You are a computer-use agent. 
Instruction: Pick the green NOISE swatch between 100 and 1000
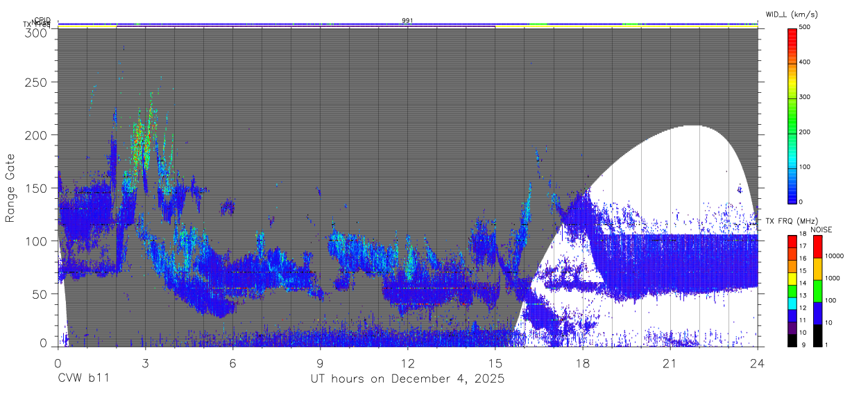click(x=817, y=290)
